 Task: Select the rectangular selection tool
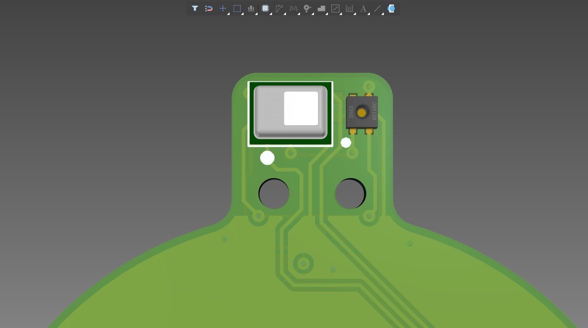coord(237,8)
